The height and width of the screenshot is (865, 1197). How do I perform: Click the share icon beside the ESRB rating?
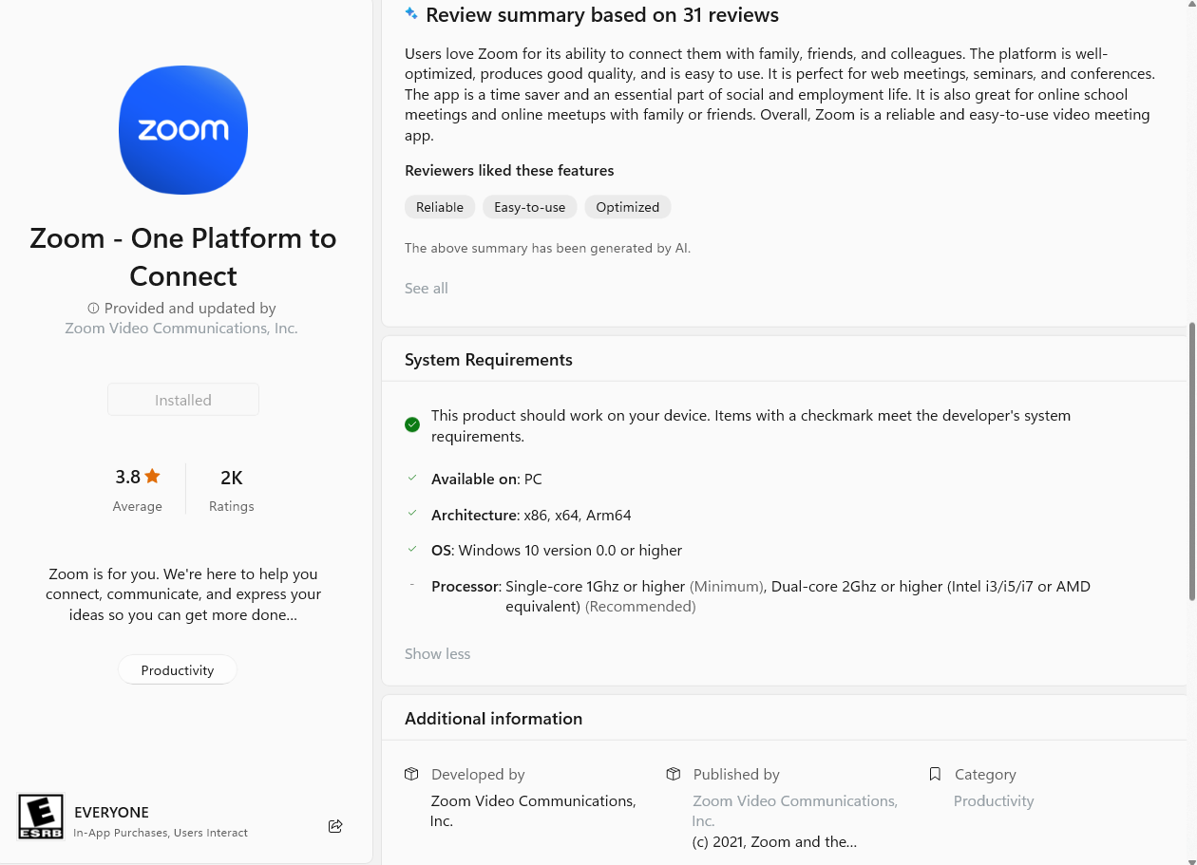(335, 826)
